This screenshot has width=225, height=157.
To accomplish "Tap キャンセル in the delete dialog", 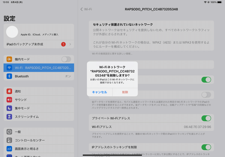I will (x=100, y=92).
